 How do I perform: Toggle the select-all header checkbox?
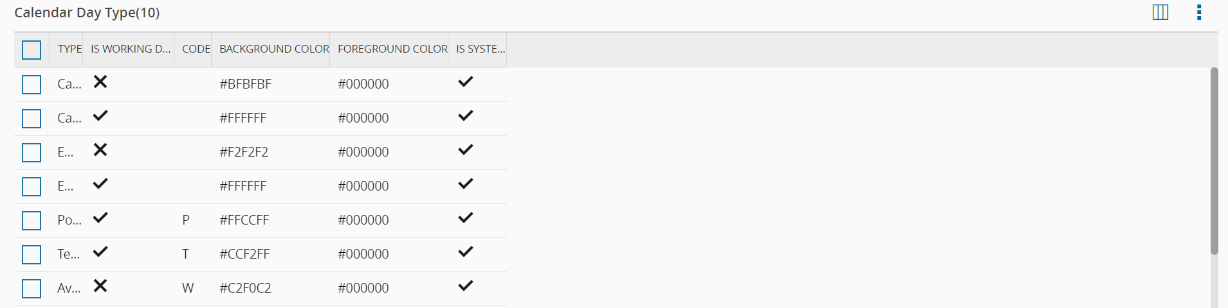click(32, 50)
